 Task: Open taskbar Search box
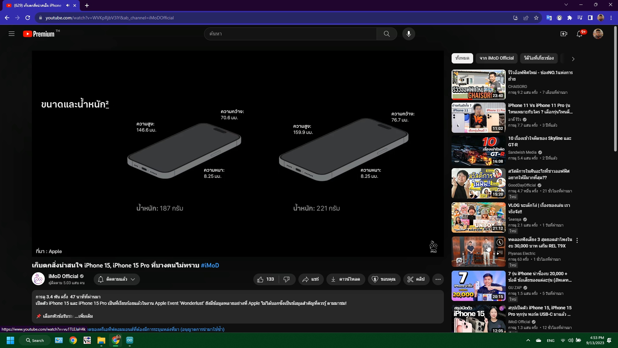(35, 340)
